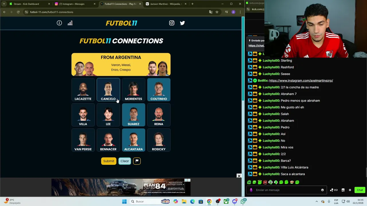This screenshot has width=367, height=206.
Task: Open the channel points icon
Action: (334, 190)
